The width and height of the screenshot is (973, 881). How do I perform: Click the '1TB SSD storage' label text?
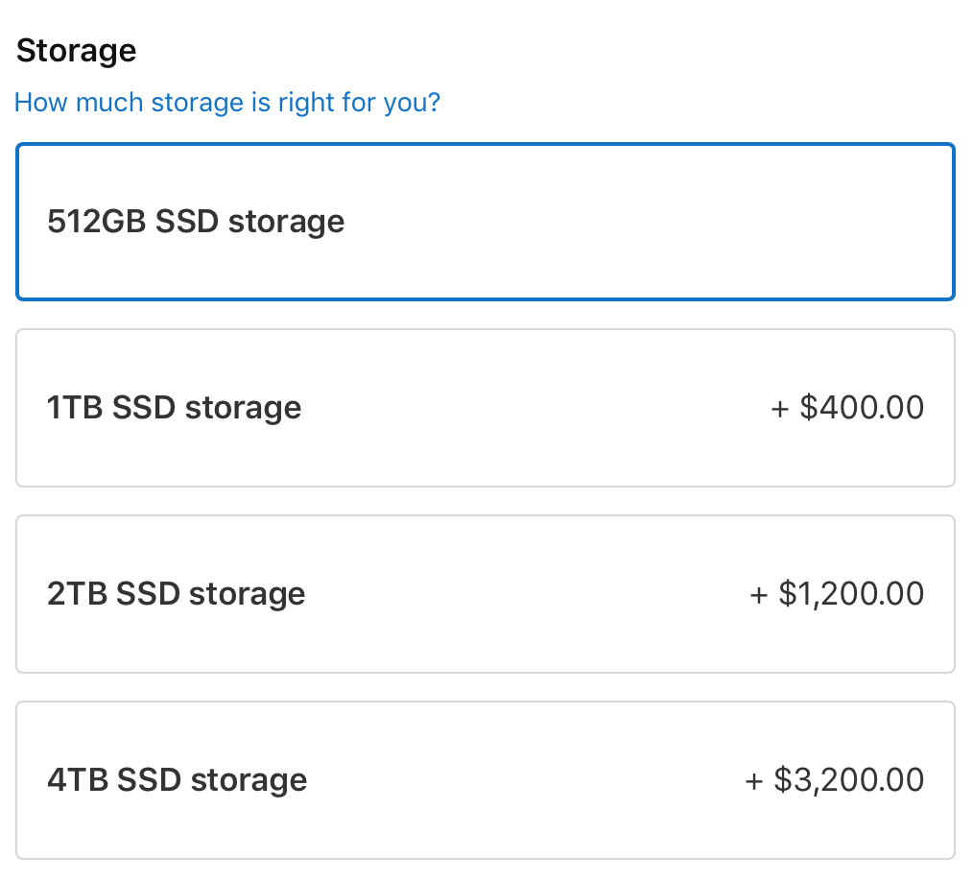click(x=174, y=408)
